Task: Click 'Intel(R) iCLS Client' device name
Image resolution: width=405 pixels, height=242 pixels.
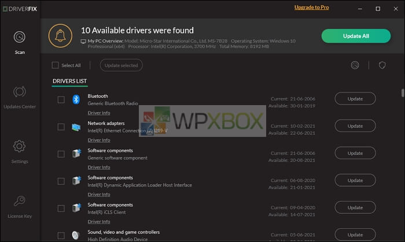Action: click(x=106, y=213)
